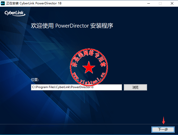Minimize the installer window

148,3
